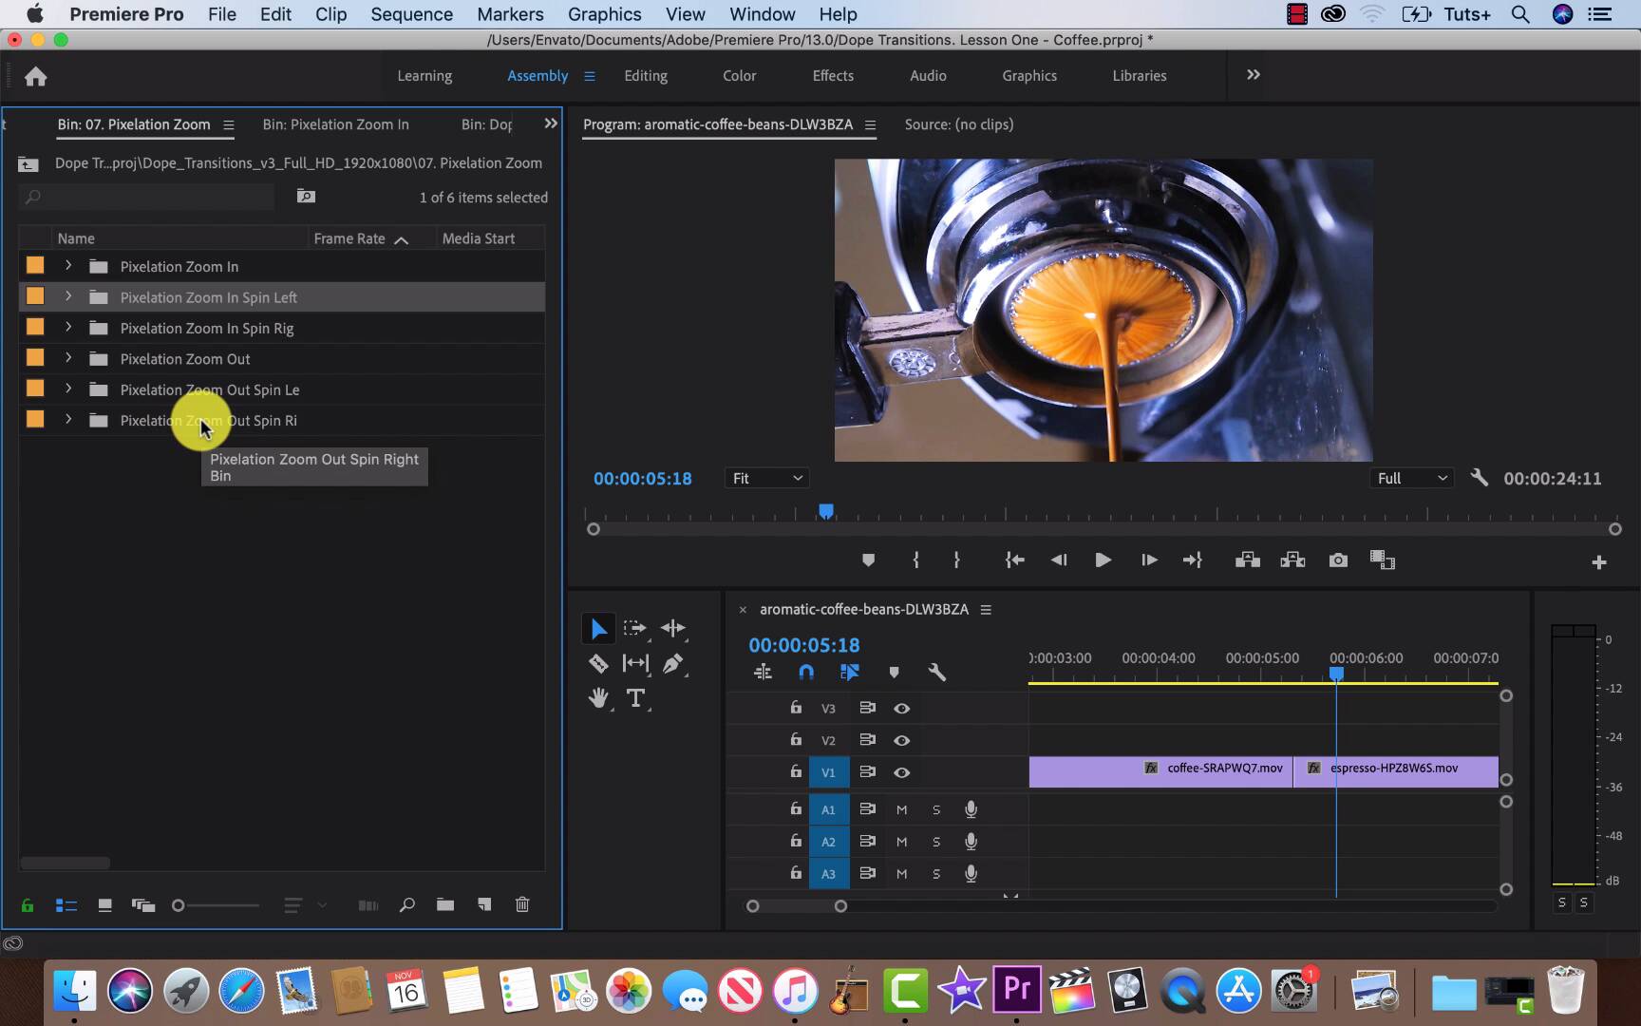Open the Fit zoom level dropdown

tap(766, 478)
